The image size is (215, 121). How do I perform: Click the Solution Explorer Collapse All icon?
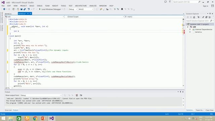point(206,17)
